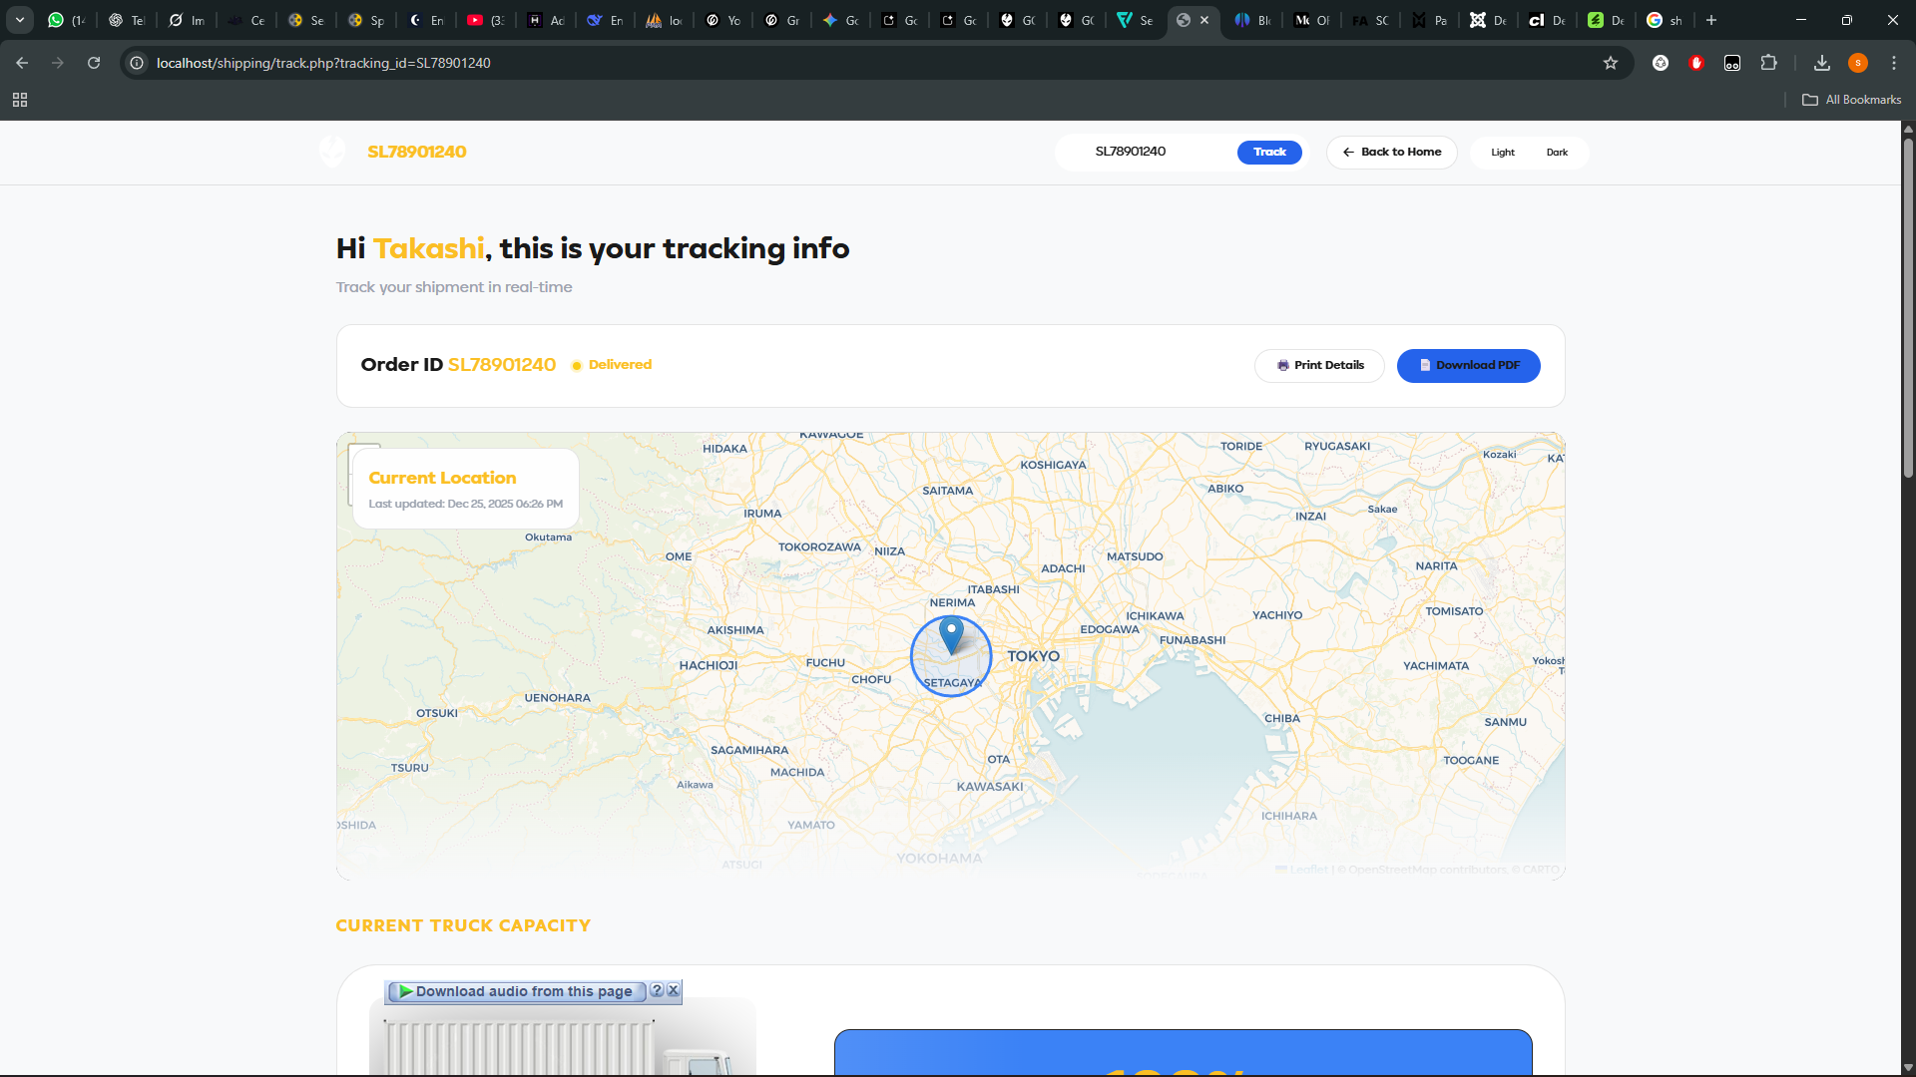Switch theme to Light
The image size is (1916, 1077).
[1502, 153]
